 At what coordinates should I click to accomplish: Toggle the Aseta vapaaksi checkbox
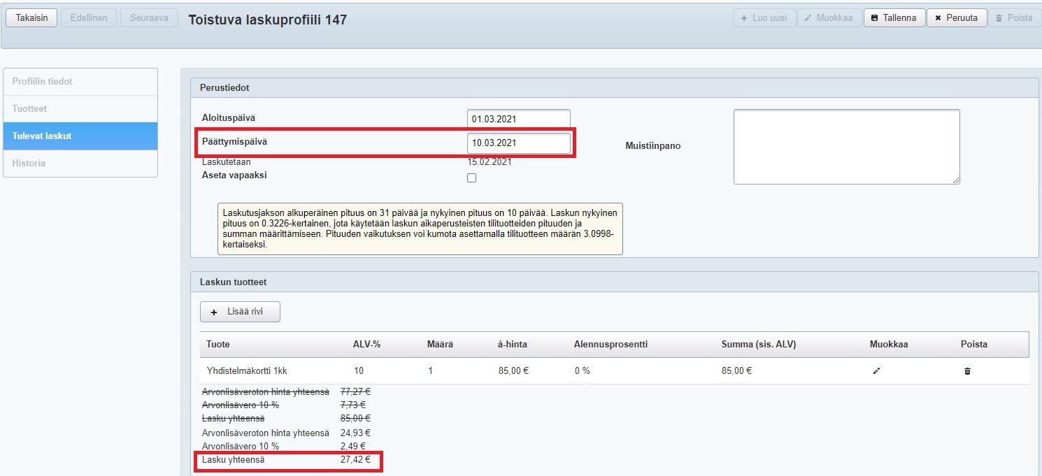click(x=471, y=178)
